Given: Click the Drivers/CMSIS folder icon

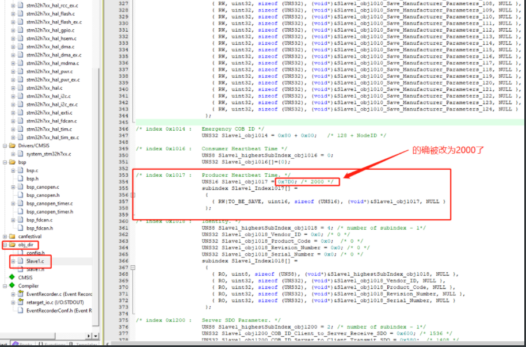Looking at the screenshot, I should click(13, 146).
